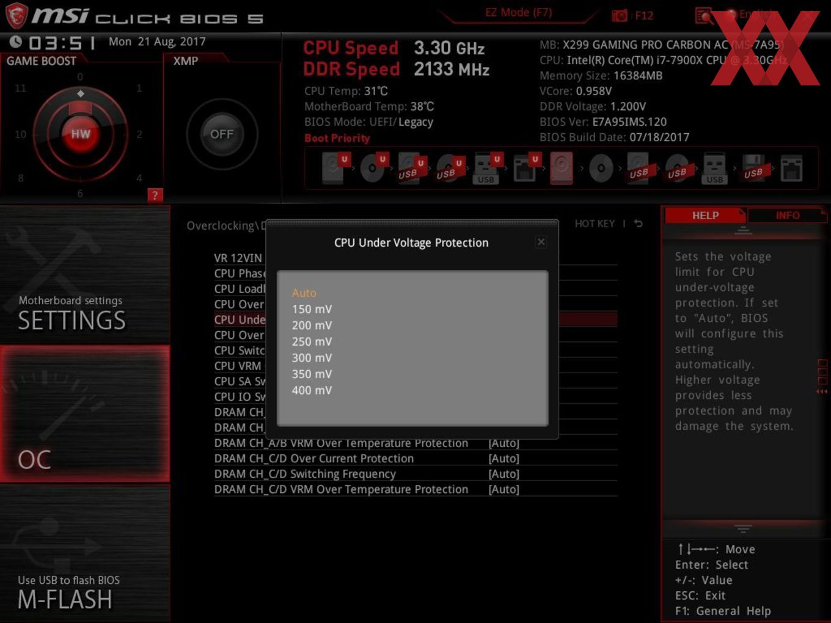This screenshot has width=831, height=623.
Task: Click the UEFI hard disk boot device icon
Action: pos(335,168)
